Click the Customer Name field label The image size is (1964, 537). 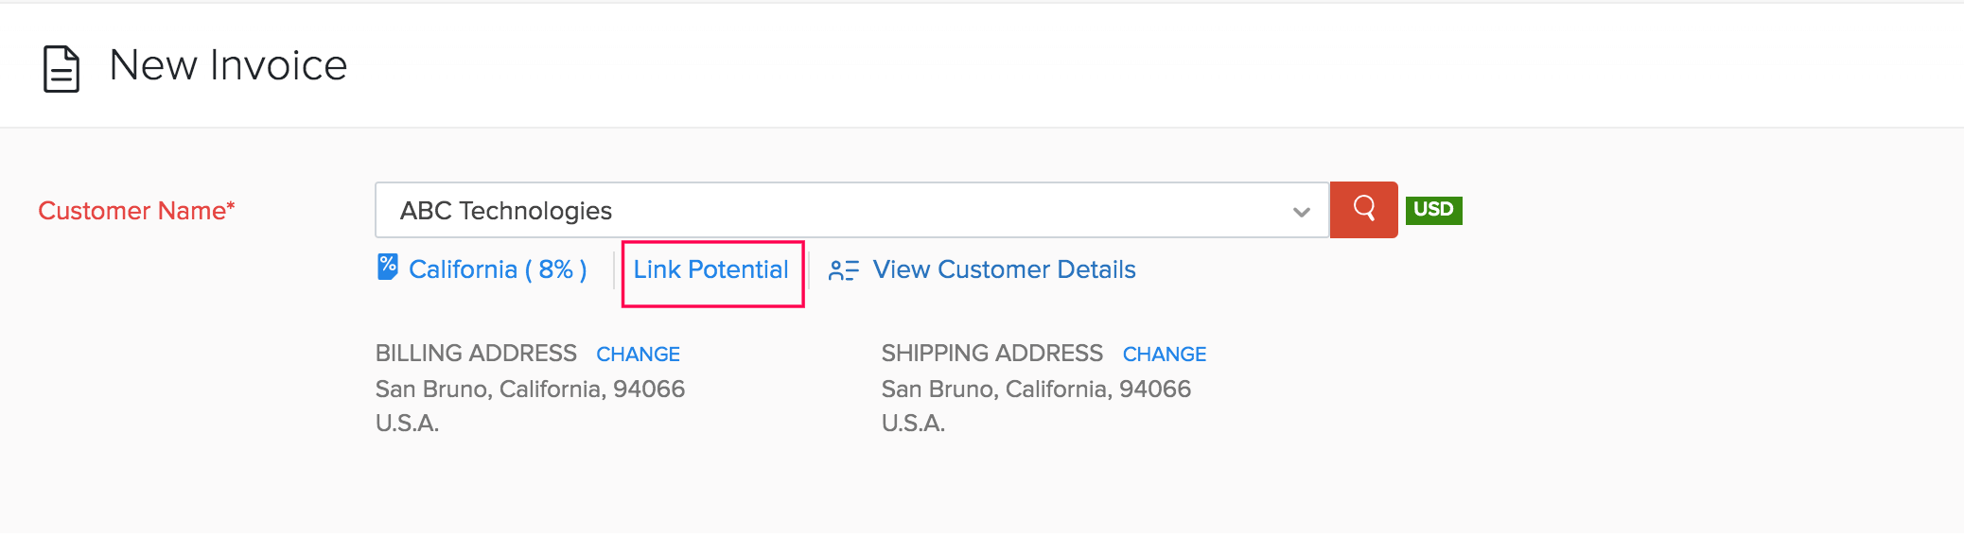pos(136,211)
